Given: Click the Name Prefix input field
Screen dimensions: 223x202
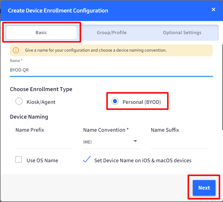Looking at the screenshot, I should tap(44, 143).
